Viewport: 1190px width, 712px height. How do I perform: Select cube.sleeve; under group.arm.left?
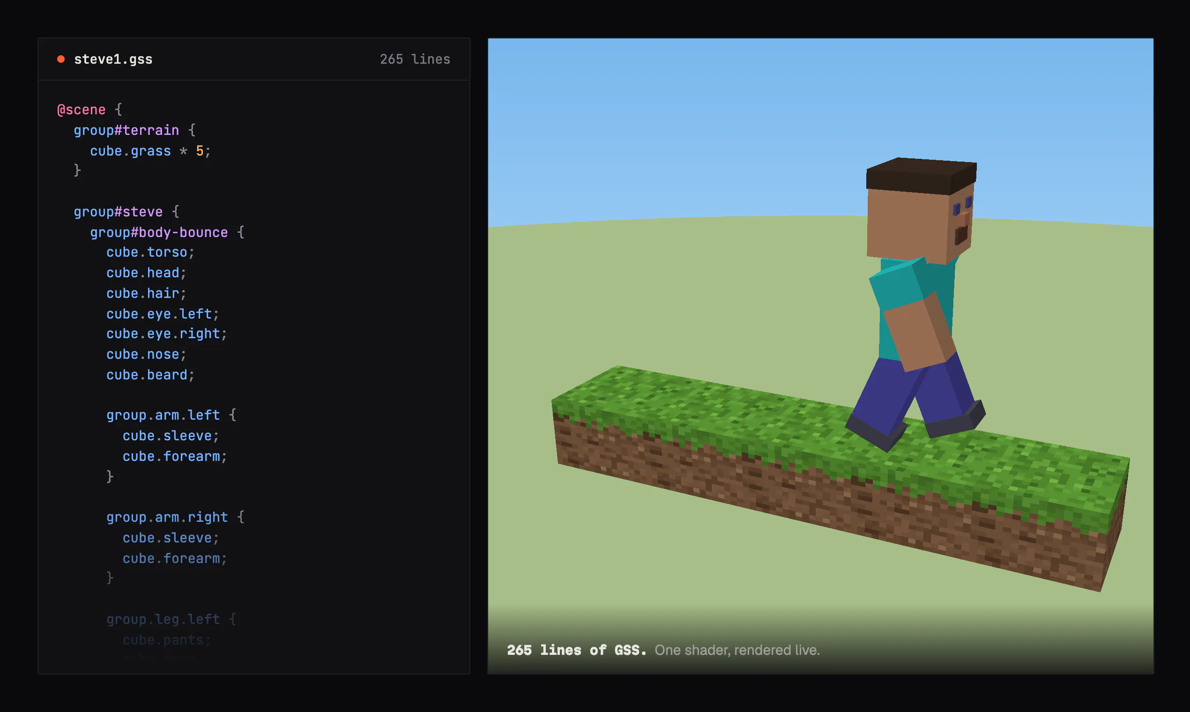(x=171, y=436)
